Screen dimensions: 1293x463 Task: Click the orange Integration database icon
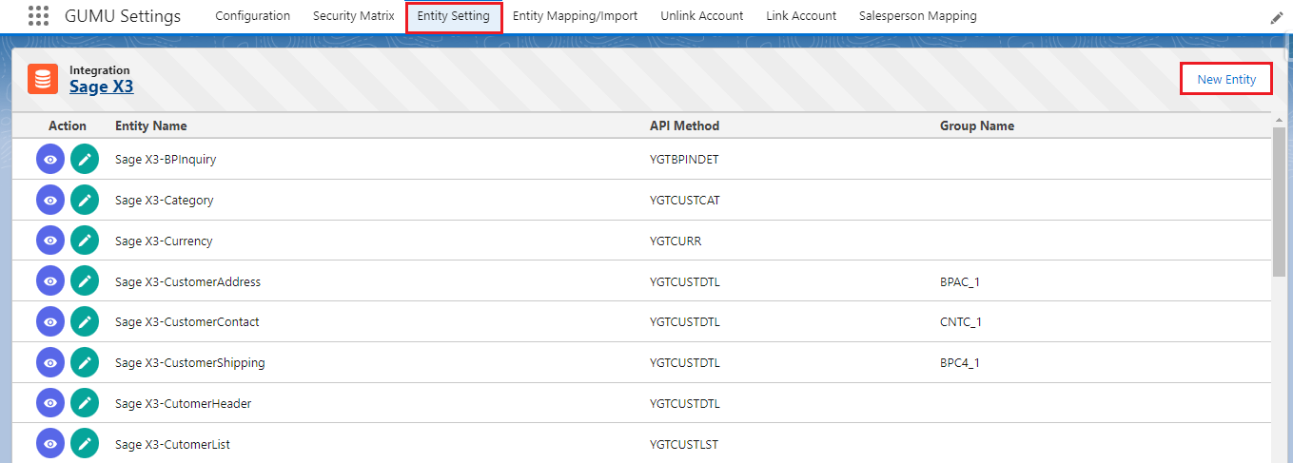(x=43, y=79)
